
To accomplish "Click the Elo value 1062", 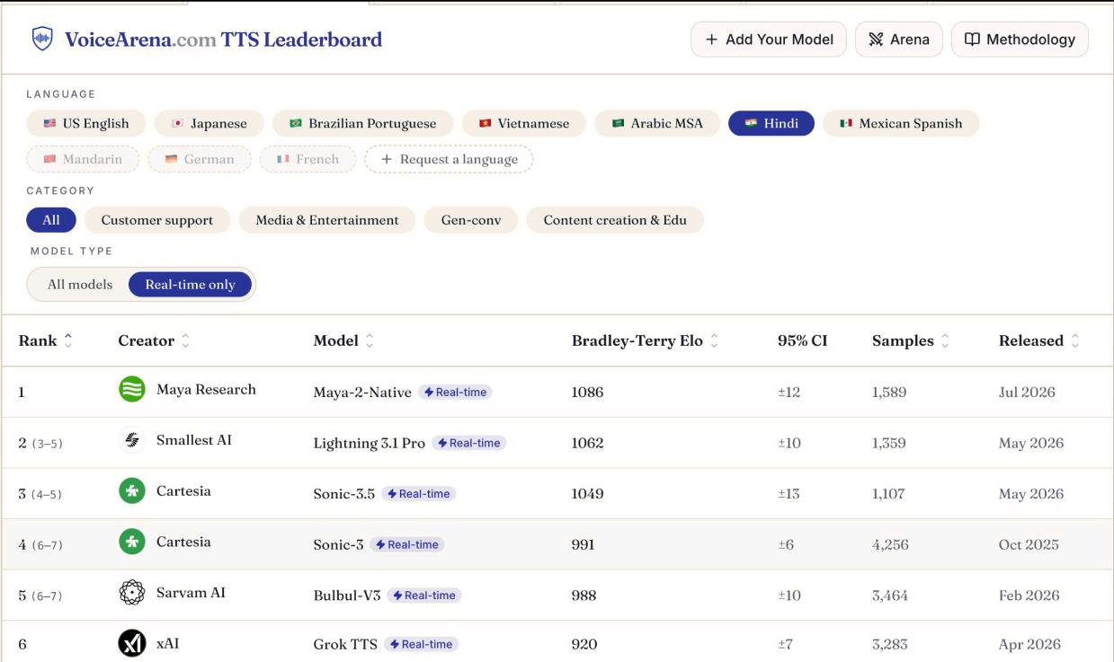I will (x=588, y=443).
